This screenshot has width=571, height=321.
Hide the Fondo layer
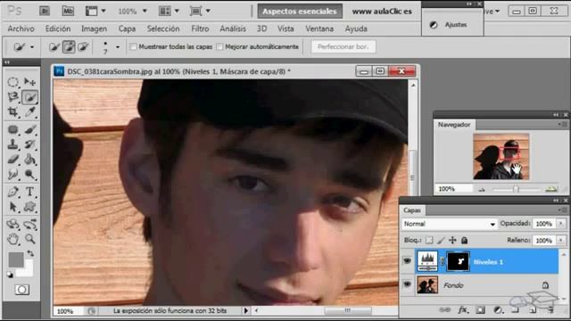[407, 284]
